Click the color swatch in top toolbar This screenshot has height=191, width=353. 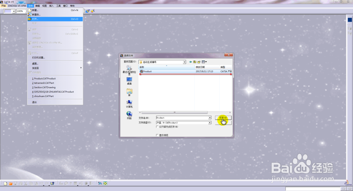pyautogui.click(x=8, y=11)
